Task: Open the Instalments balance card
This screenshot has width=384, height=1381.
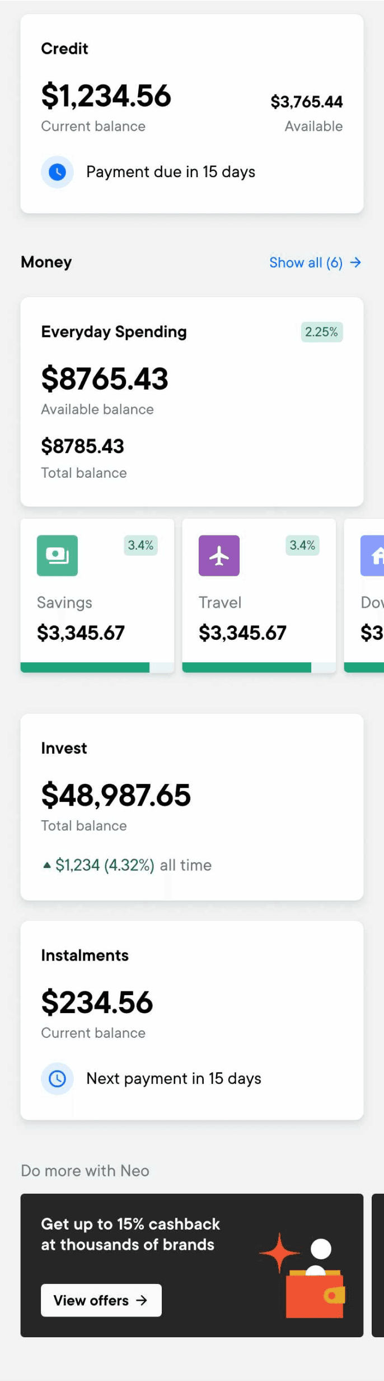Action: 192,1020
